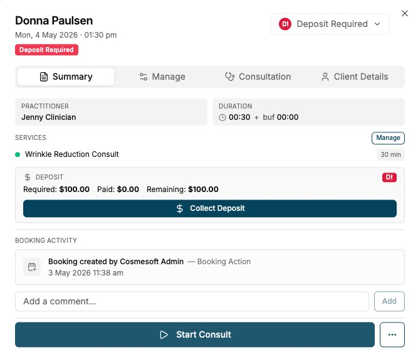Open the Client Details tab
The image size is (418, 364).
[x=355, y=77]
